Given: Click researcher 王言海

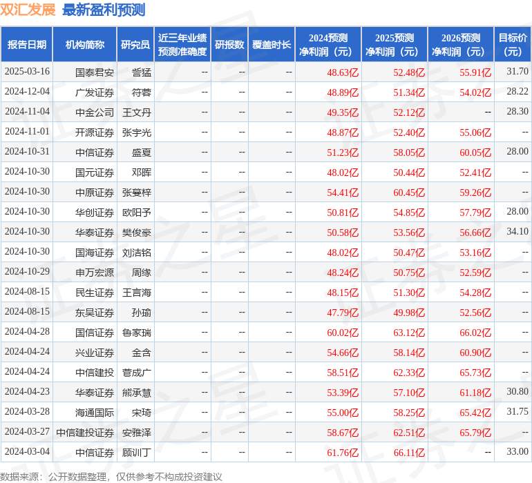Looking at the screenshot, I should pyautogui.click(x=137, y=293).
